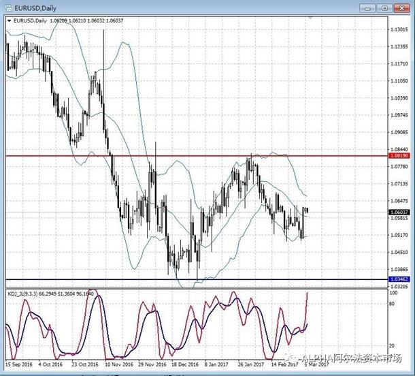This screenshot has width=415, height=376.
Task: Select the red 1.08190 price level label
Action: (x=399, y=156)
